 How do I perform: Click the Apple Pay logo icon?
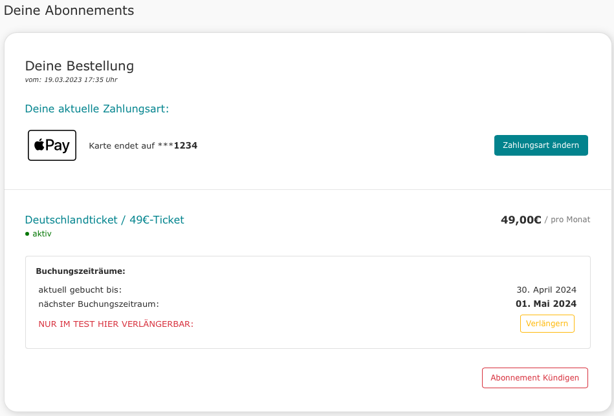(x=52, y=145)
